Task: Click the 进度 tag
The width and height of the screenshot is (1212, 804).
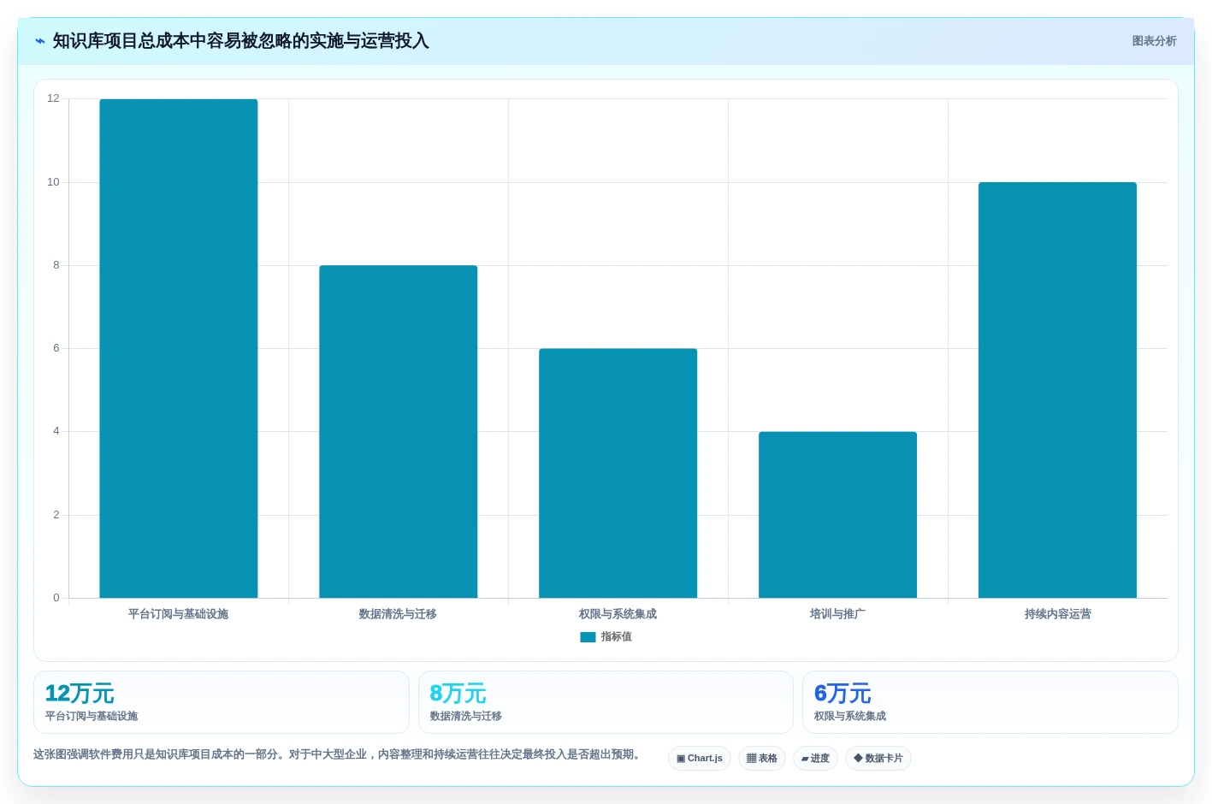Action: click(x=815, y=759)
